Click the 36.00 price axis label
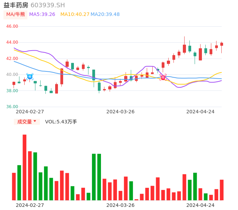This screenshot has height=210, width=238. coord(12,107)
